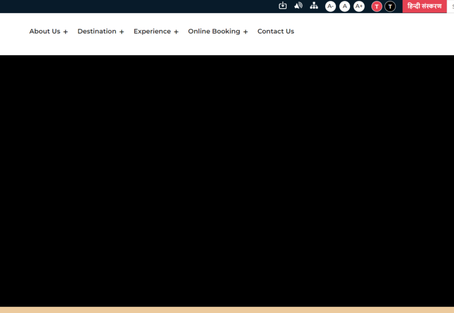Go to Contact Us page
Image resolution: width=454 pixels, height=313 pixels.
tap(276, 31)
